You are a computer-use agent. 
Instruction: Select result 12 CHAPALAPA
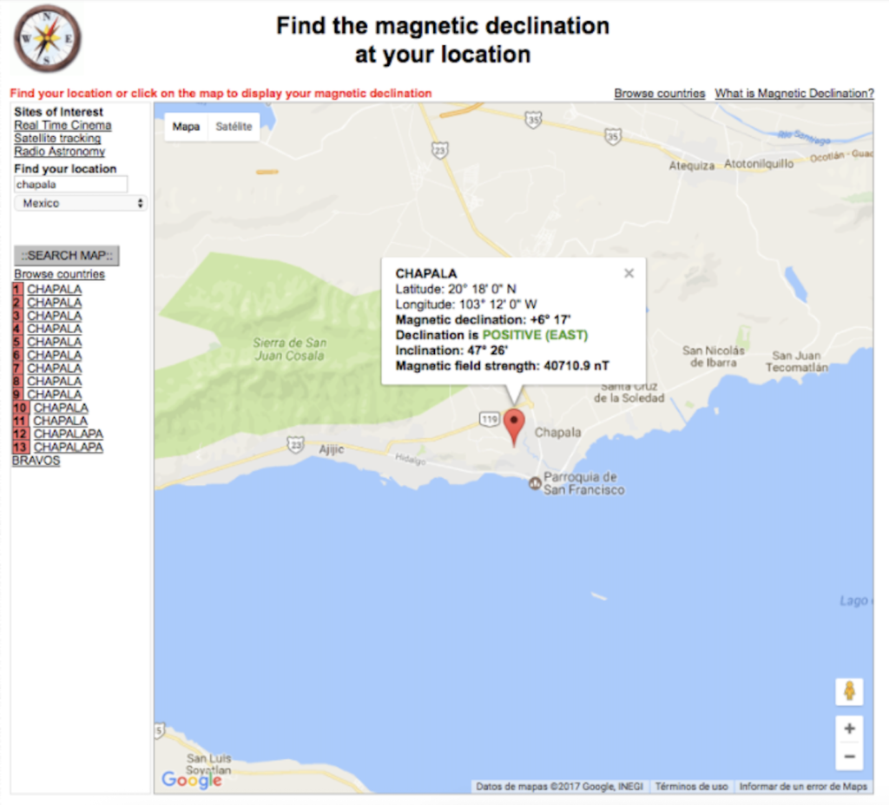coord(68,434)
